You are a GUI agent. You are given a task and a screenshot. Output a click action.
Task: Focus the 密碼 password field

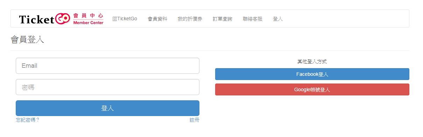pyautogui.click(x=107, y=87)
